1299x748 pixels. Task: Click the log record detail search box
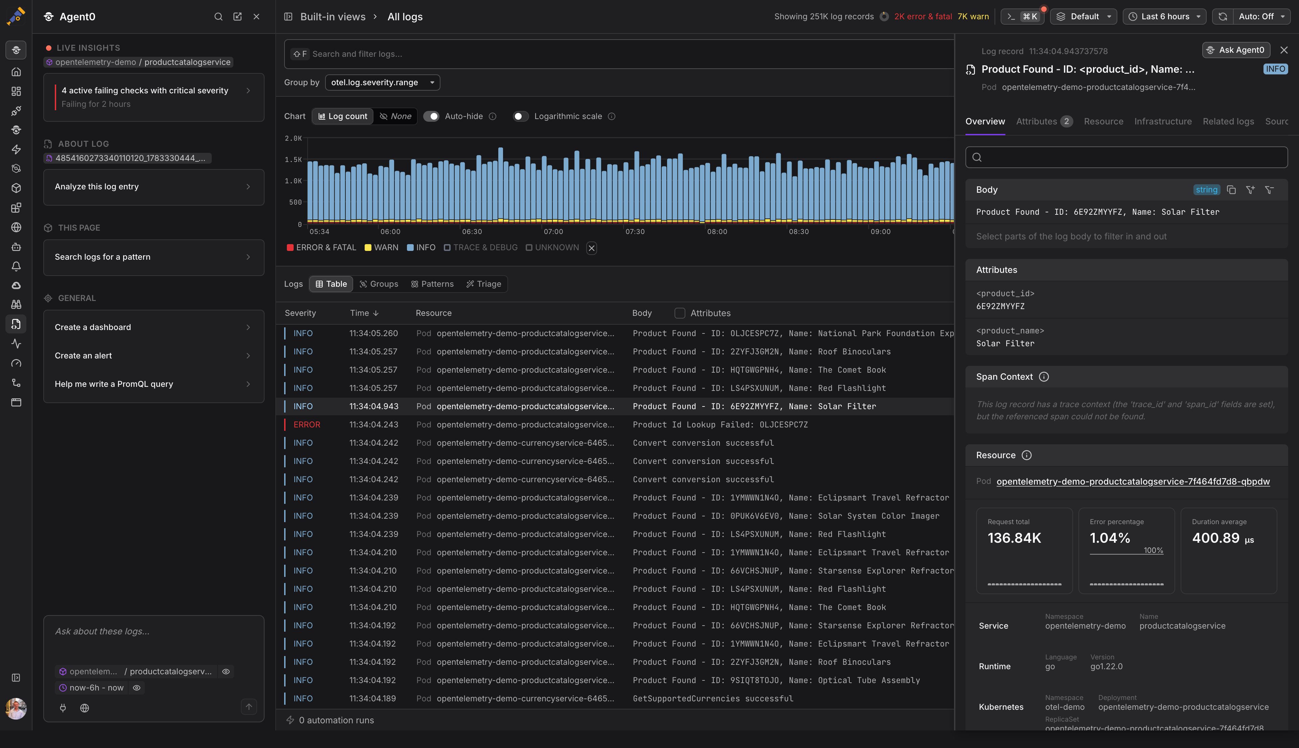pos(1126,157)
